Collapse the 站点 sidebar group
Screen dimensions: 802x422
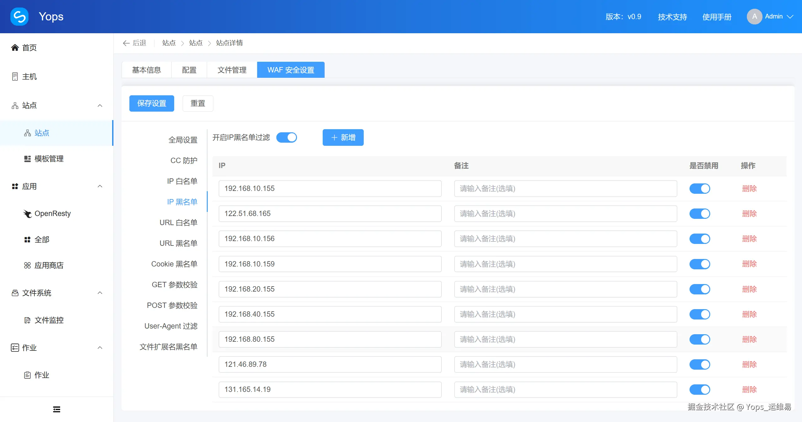(100, 106)
